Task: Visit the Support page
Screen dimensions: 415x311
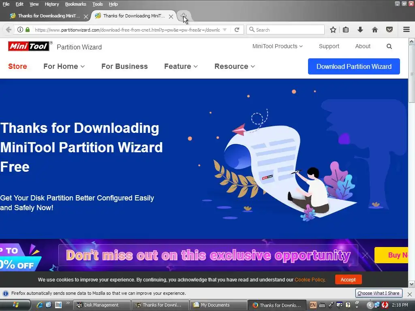Action: click(329, 46)
